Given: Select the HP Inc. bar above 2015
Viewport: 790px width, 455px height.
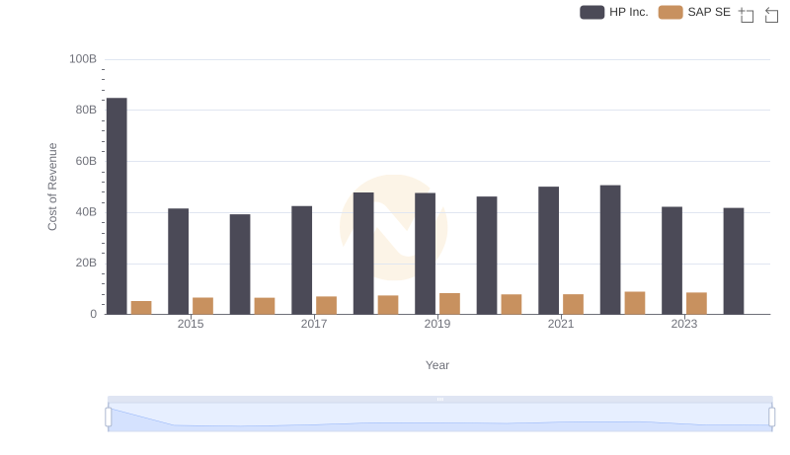Looking at the screenshot, I should pos(179,262).
